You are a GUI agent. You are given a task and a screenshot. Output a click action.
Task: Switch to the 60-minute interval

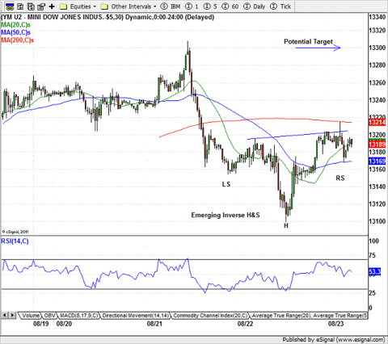pos(230,6)
